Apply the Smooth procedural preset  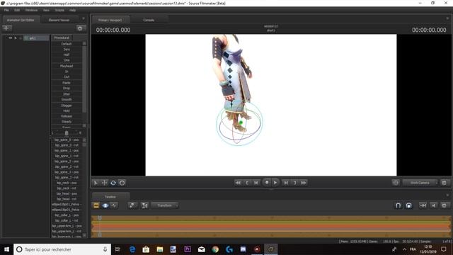tap(67, 99)
